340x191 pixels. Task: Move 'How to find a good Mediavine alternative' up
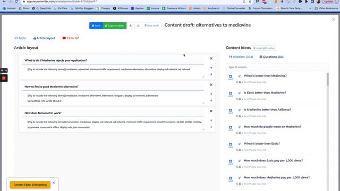[211, 94]
